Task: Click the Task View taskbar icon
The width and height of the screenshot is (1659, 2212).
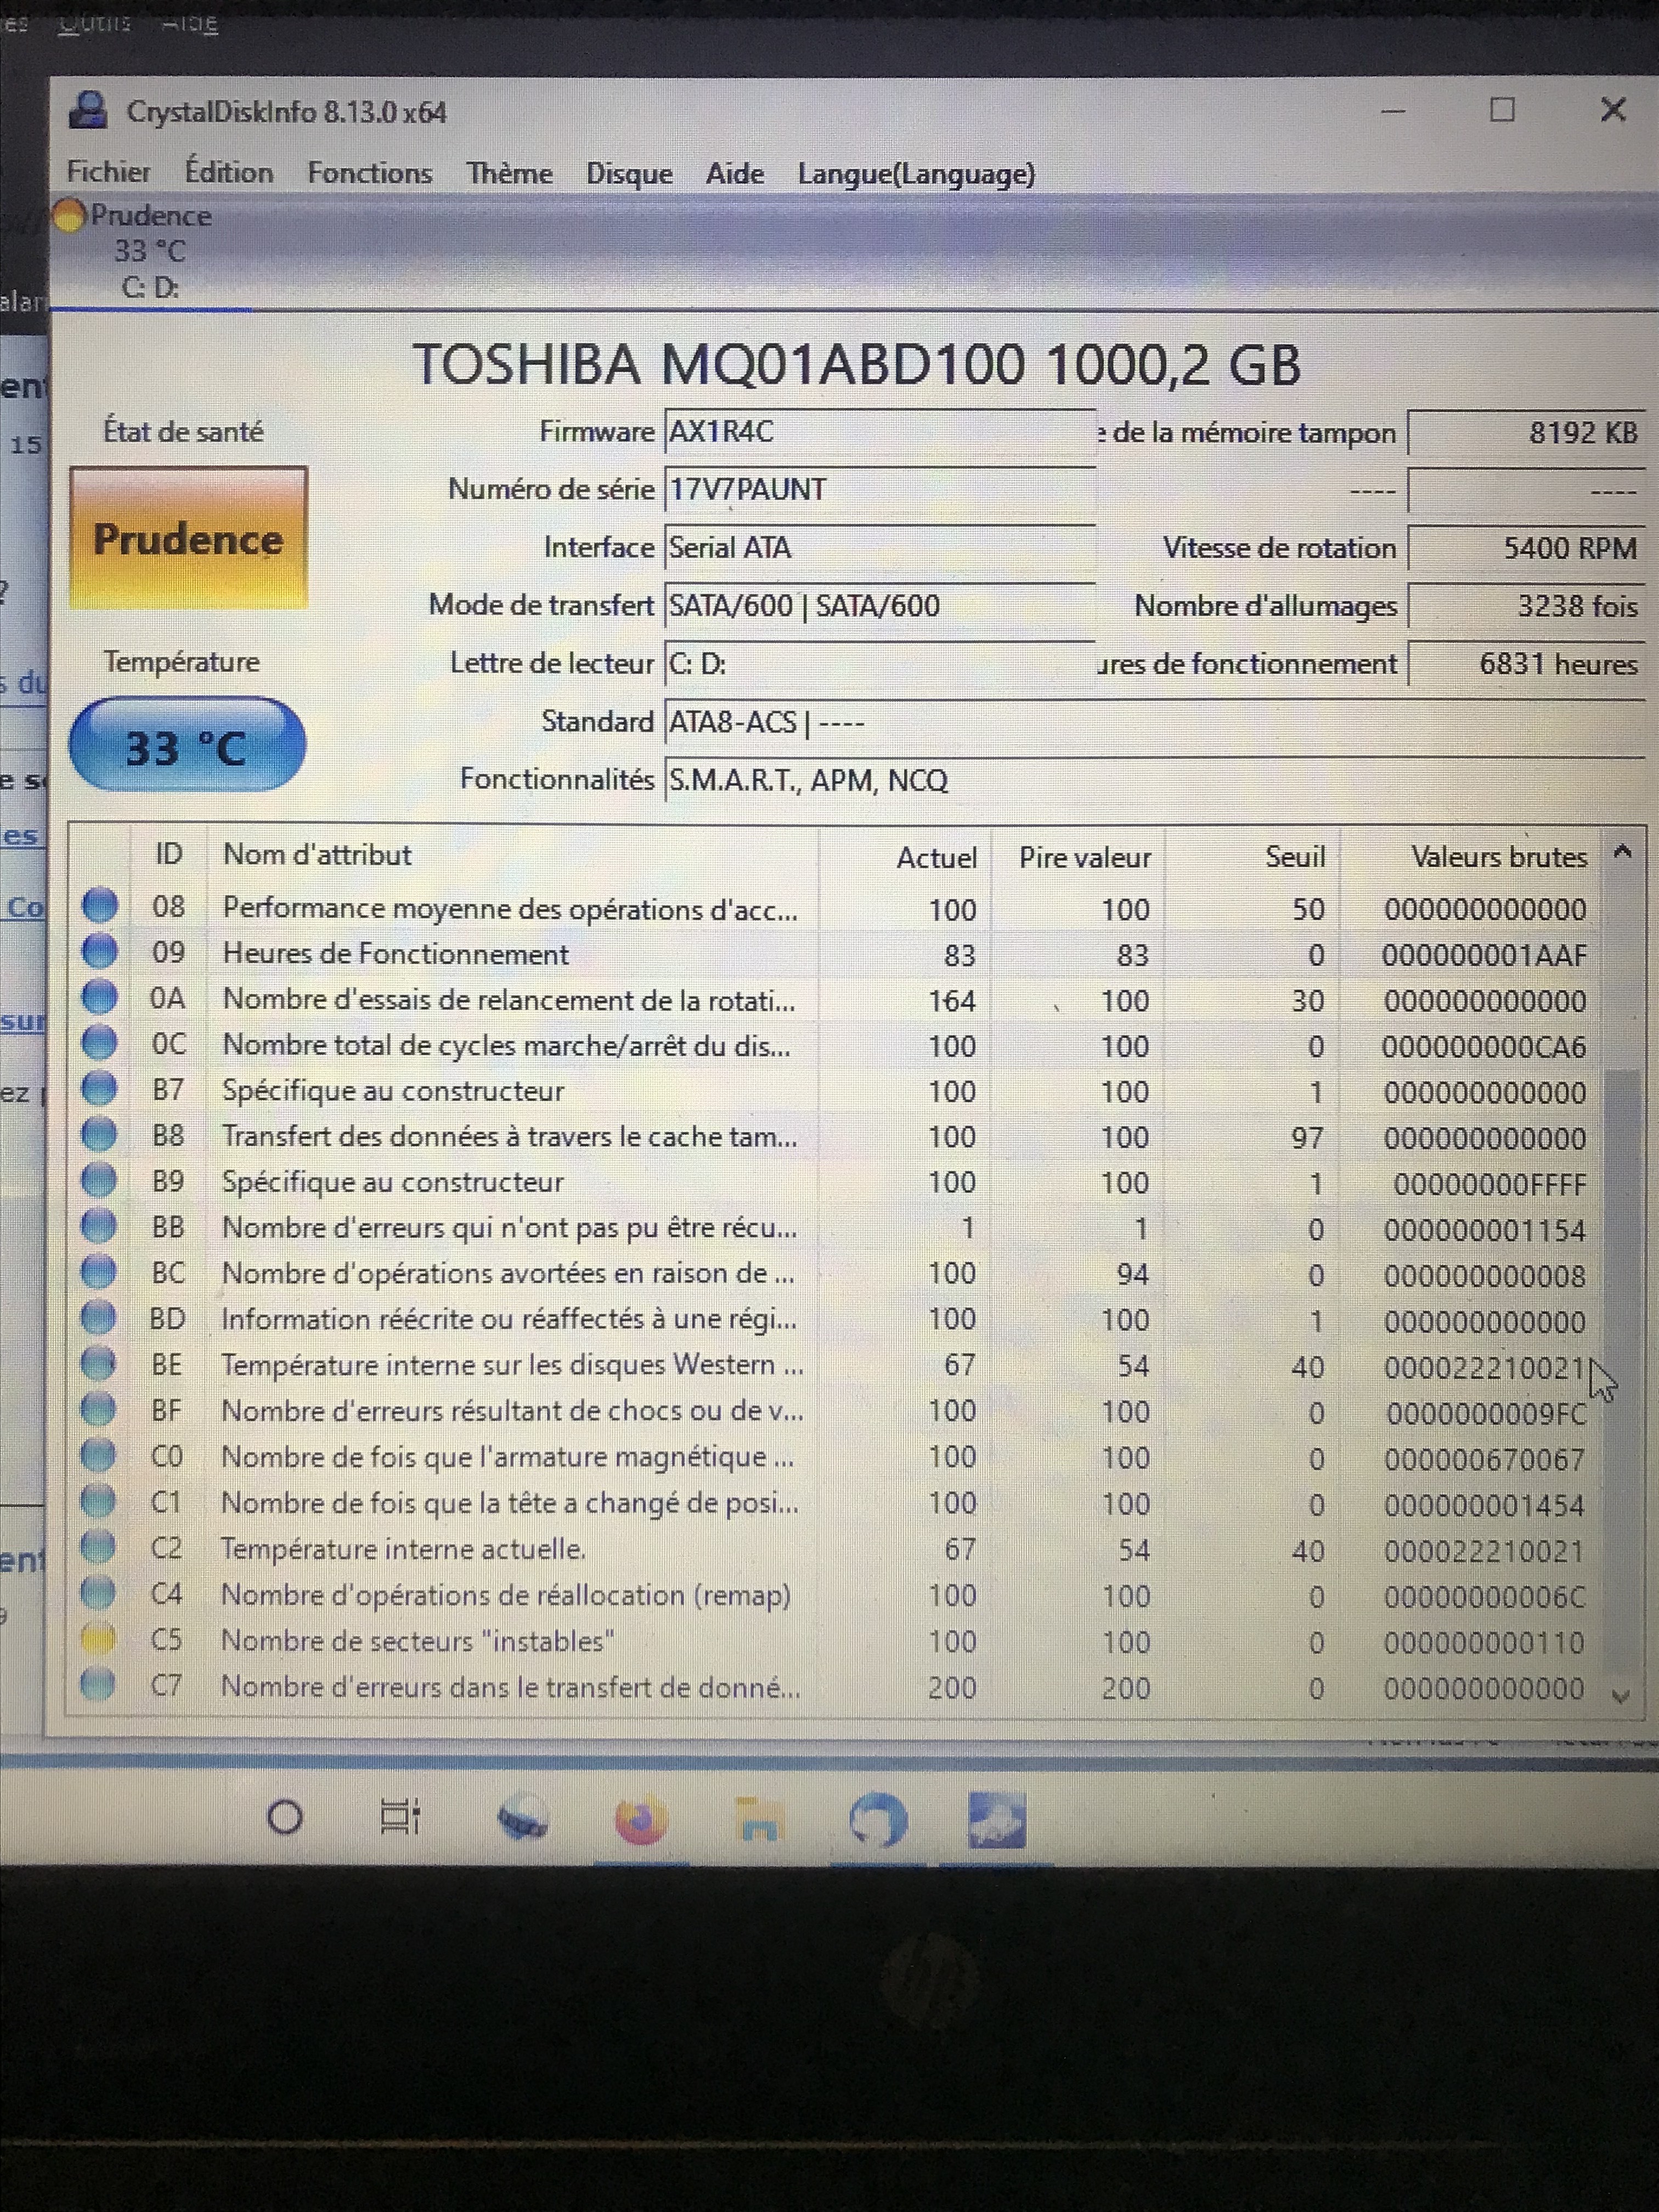Action: (x=401, y=1817)
